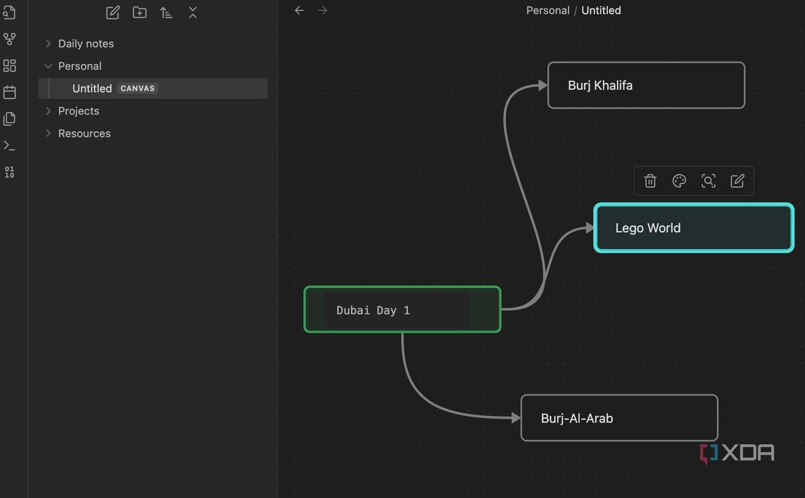This screenshot has width=805, height=498.
Task: Select the Dubai Day 1 card
Action: (x=402, y=310)
